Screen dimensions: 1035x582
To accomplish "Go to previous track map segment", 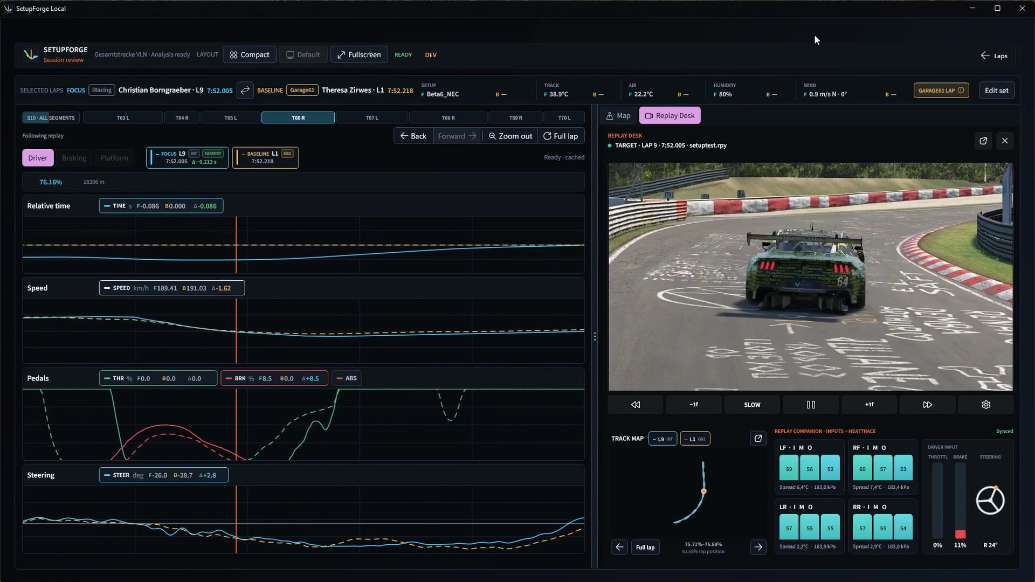I will point(619,548).
